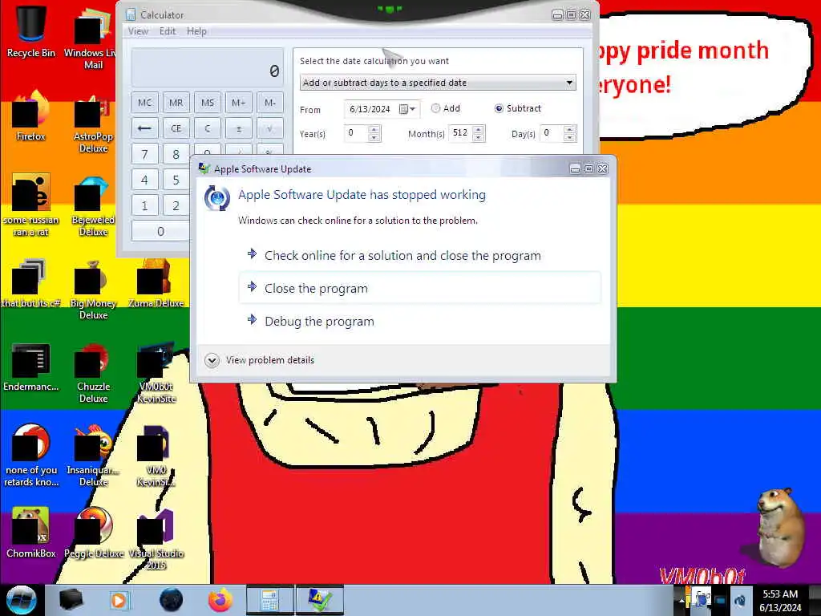Click the calculator digit 4 button
The height and width of the screenshot is (616, 821).
point(144,180)
